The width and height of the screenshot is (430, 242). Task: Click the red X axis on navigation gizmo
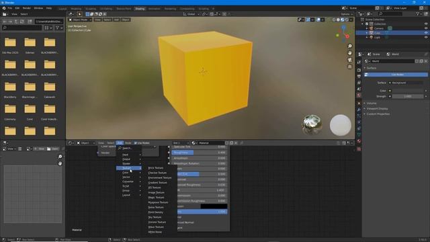pos(347,36)
